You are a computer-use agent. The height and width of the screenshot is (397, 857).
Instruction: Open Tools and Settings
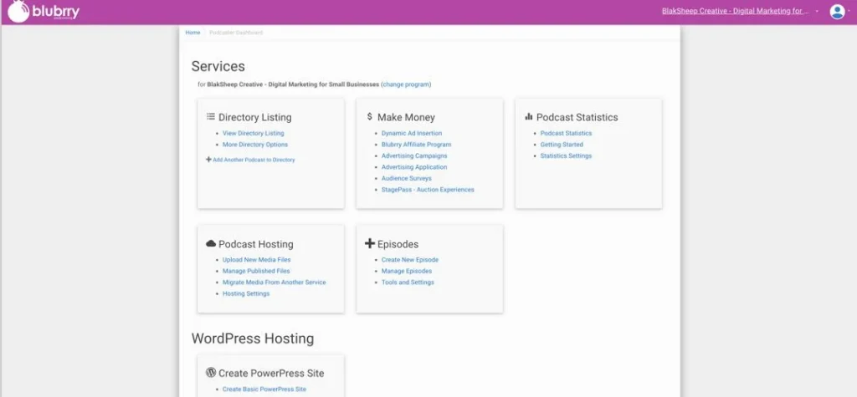[408, 282]
